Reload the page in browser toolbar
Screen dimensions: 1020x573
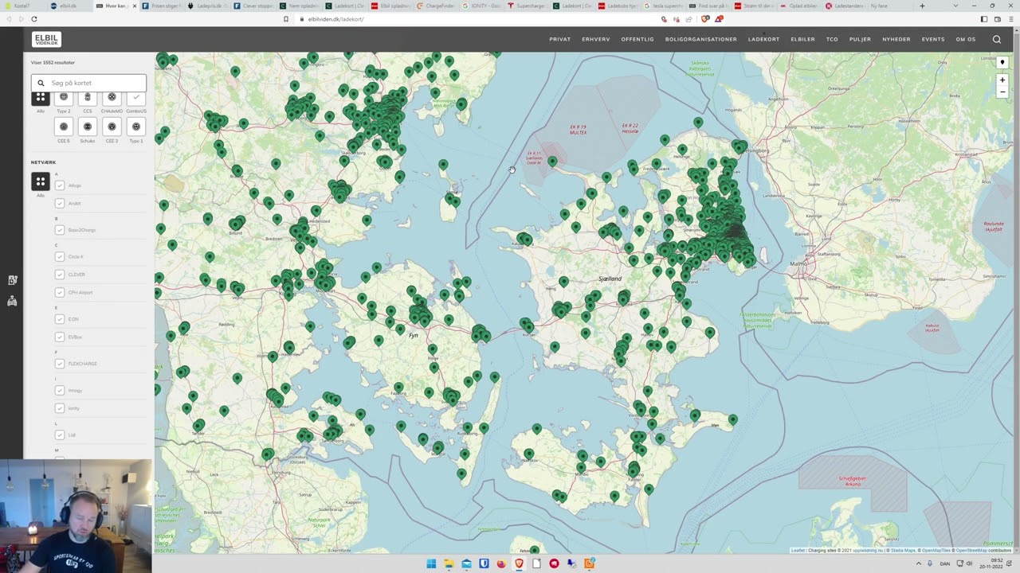[33, 18]
